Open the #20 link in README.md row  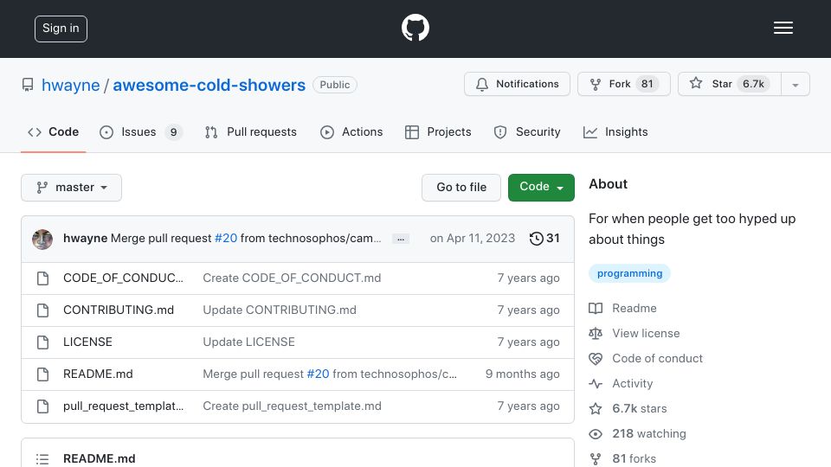318,374
